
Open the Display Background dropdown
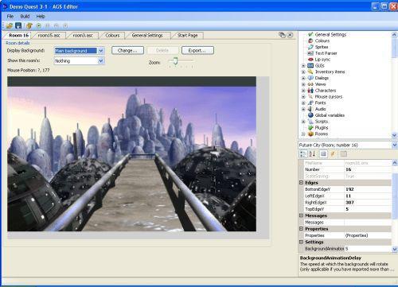click(x=101, y=51)
